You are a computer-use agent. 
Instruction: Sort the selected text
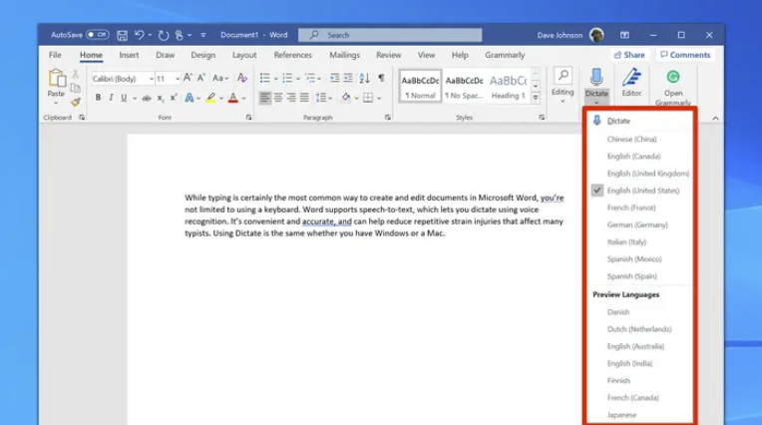(364, 78)
